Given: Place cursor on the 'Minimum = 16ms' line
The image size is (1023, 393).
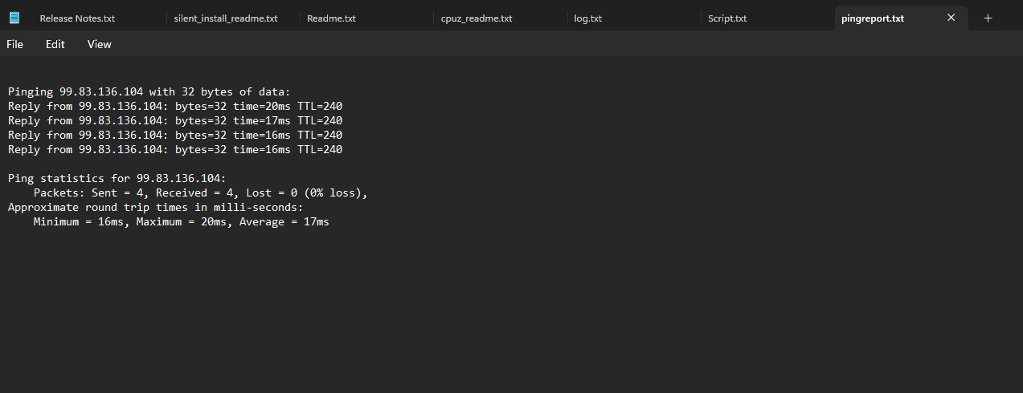Looking at the screenshot, I should pos(181,222).
